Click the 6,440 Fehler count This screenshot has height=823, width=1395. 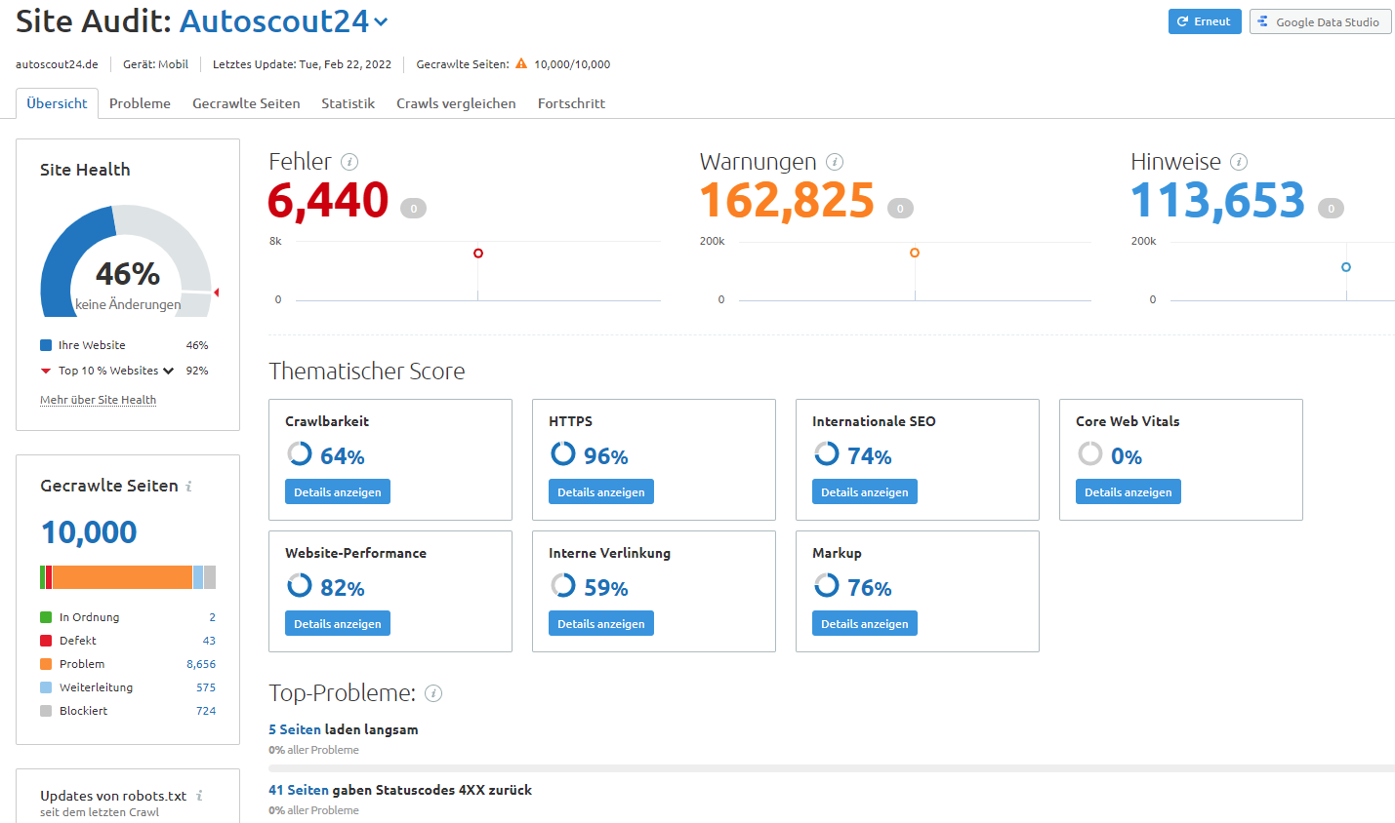point(328,200)
